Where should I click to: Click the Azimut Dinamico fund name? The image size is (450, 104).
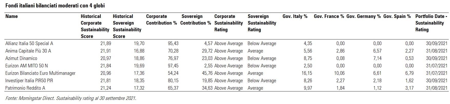tap(21, 58)
